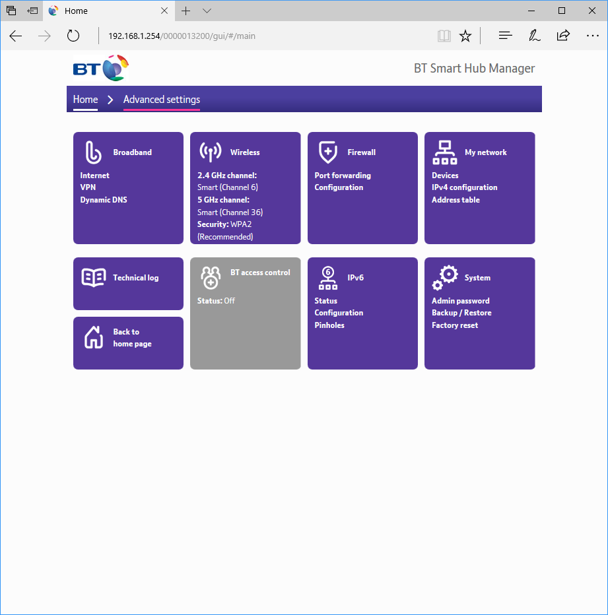
Task: Refresh the page
Action: click(73, 36)
